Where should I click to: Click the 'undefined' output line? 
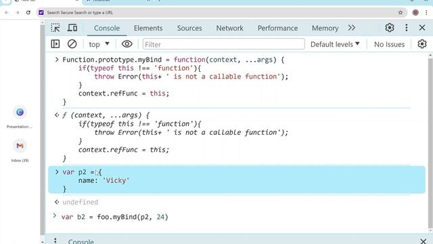(x=80, y=202)
